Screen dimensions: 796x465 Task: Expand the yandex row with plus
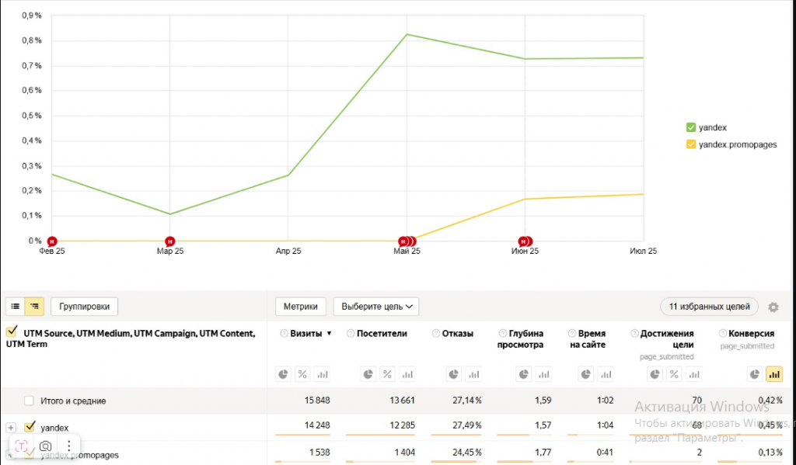tap(11, 428)
